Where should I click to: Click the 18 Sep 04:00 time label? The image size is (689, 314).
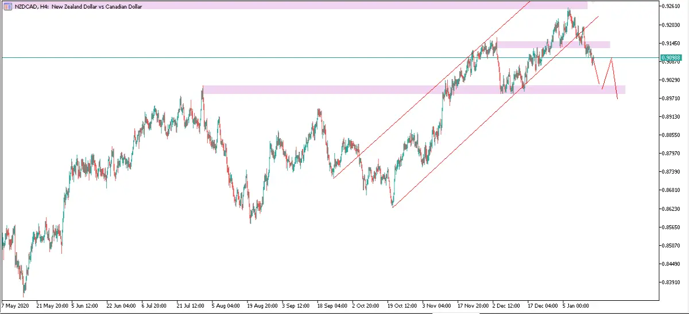334,306
